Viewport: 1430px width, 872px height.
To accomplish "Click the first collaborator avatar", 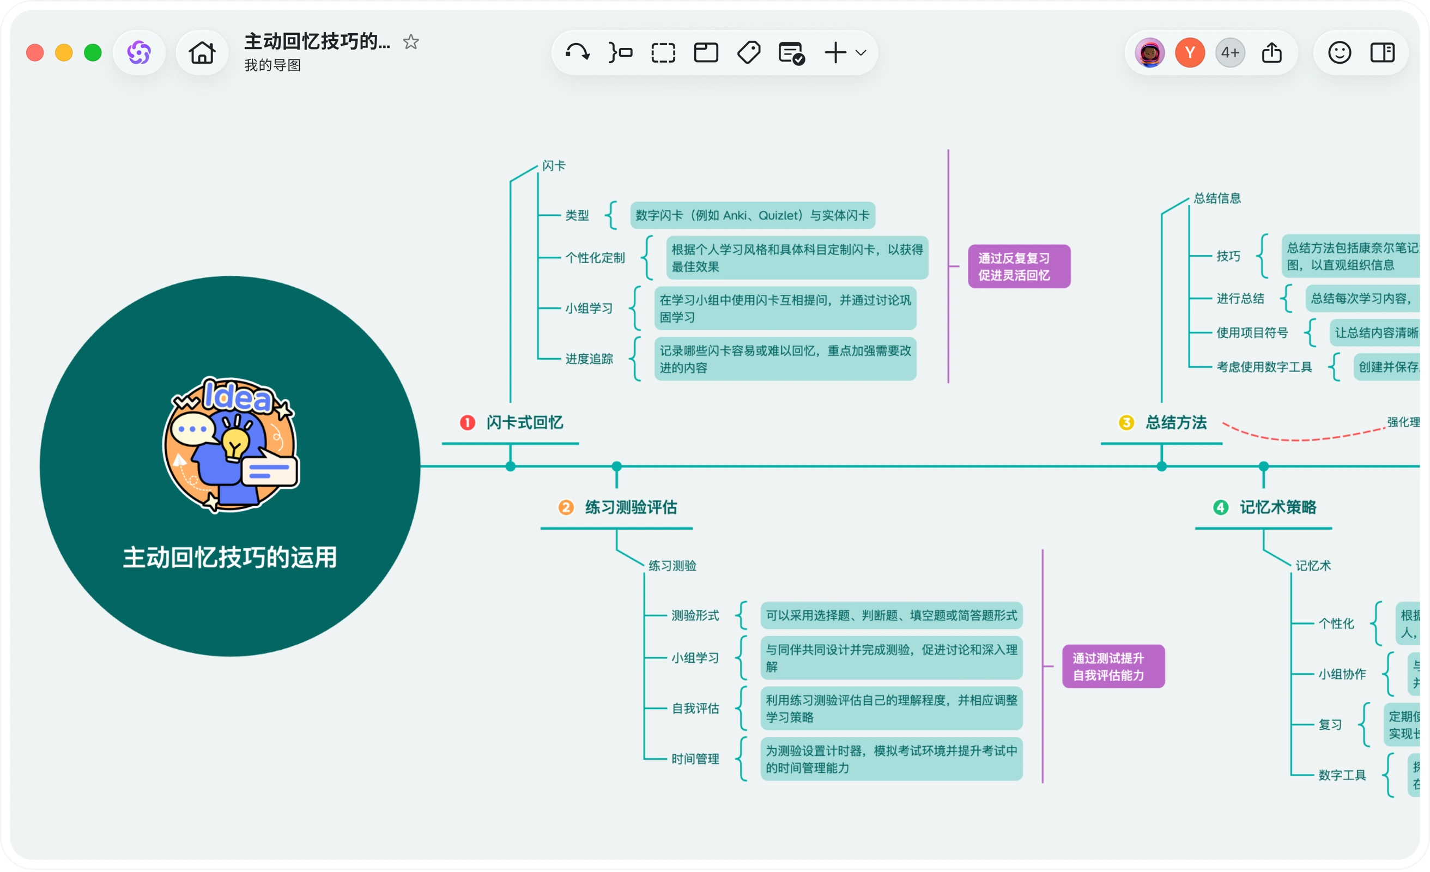I will [1150, 53].
